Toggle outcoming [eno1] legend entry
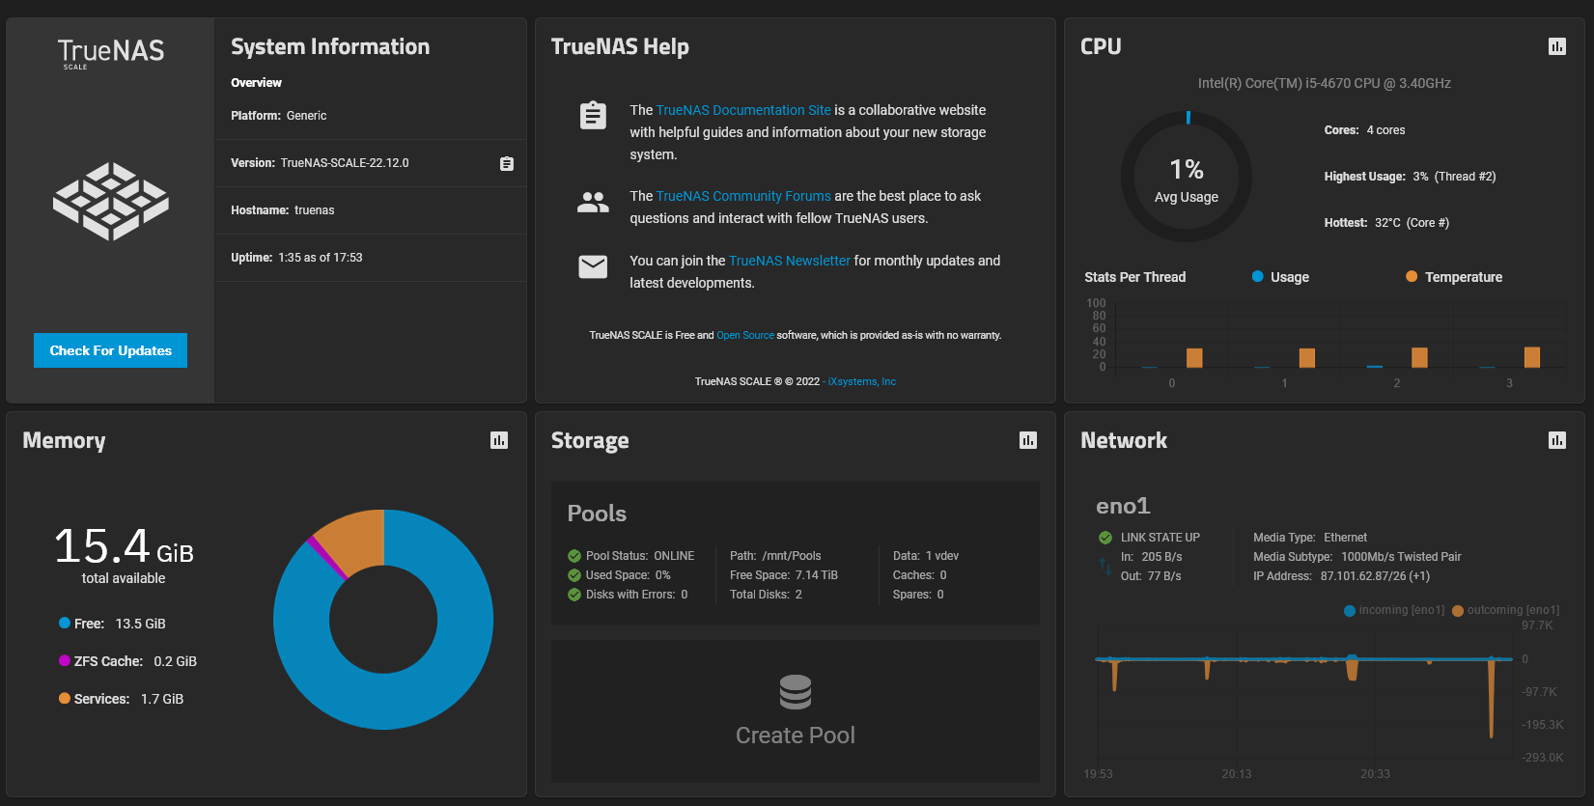1594x806 pixels. tap(1506, 610)
